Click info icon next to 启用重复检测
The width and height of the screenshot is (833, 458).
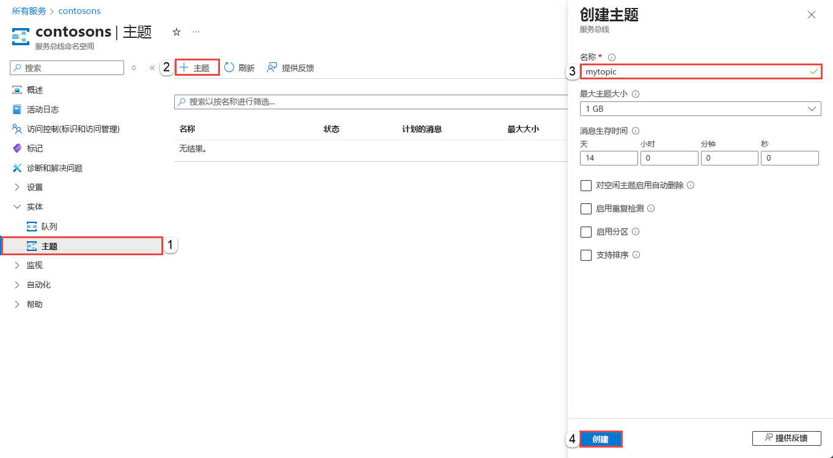point(651,208)
